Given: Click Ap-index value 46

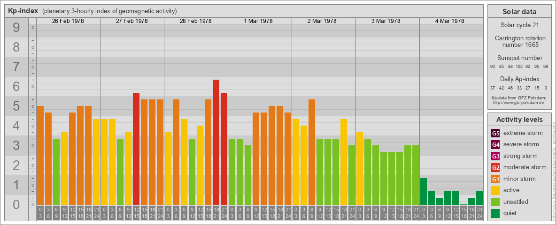Looking at the screenshot, I should [510, 88].
